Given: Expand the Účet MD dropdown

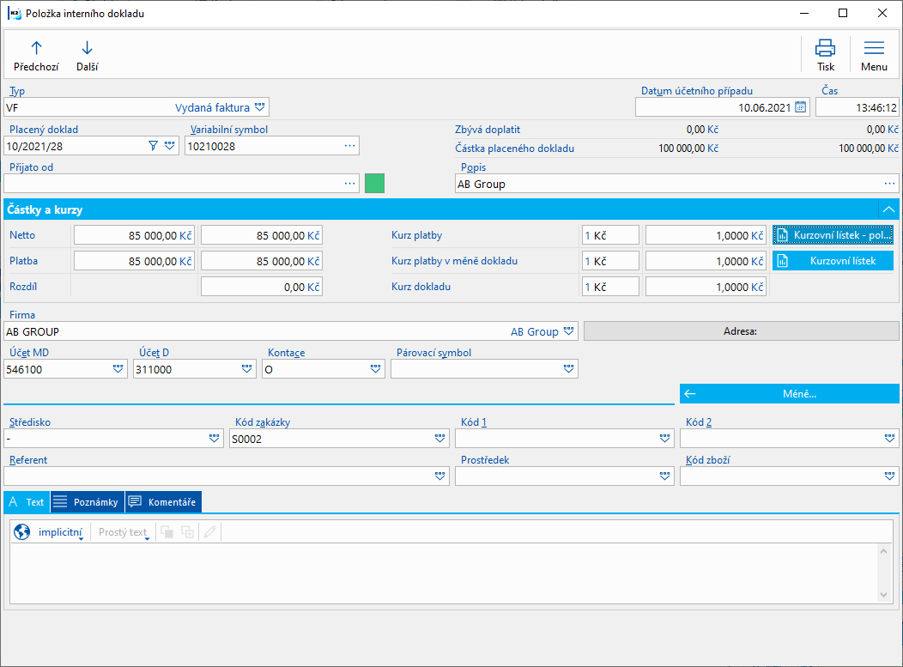Looking at the screenshot, I should 118,368.
